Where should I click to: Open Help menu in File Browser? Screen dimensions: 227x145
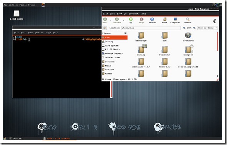click(144, 13)
